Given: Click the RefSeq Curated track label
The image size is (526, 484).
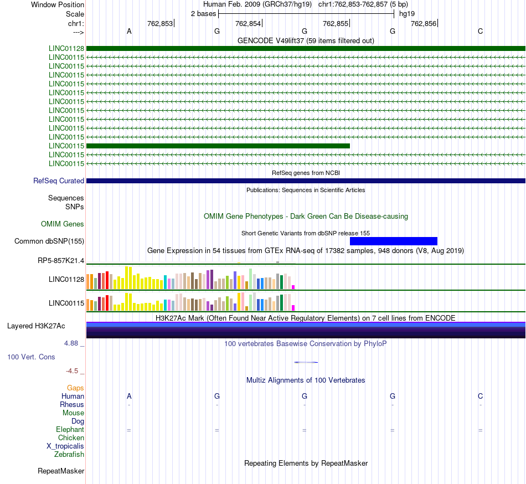Looking at the screenshot, I should [58, 181].
